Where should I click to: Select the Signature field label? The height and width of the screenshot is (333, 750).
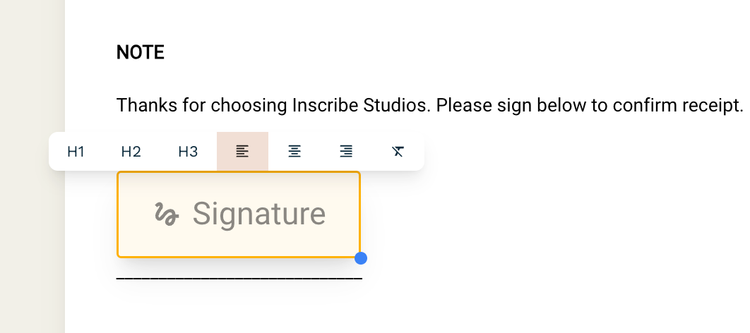(x=258, y=214)
